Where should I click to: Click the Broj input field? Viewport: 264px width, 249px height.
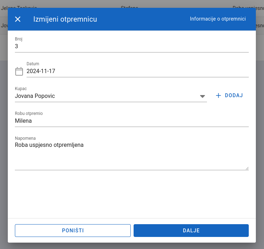[x=132, y=46]
